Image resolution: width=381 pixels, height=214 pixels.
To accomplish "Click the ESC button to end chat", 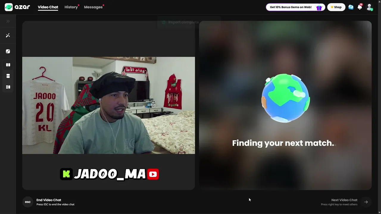I will [28, 202].
